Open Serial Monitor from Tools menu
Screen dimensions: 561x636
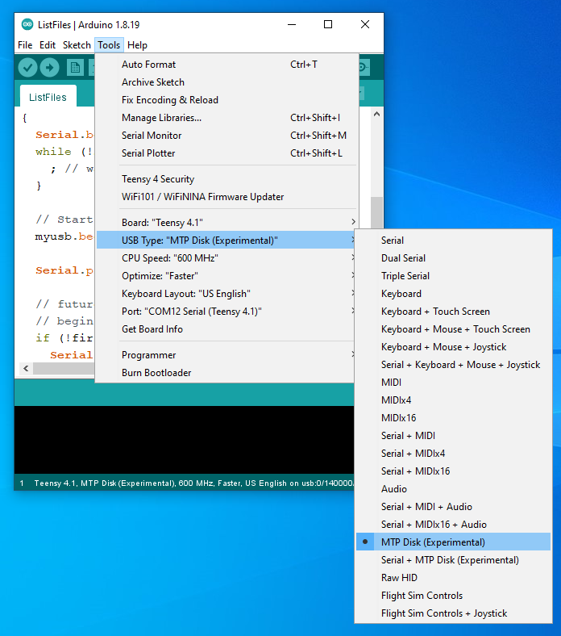[x=226, y=136]
